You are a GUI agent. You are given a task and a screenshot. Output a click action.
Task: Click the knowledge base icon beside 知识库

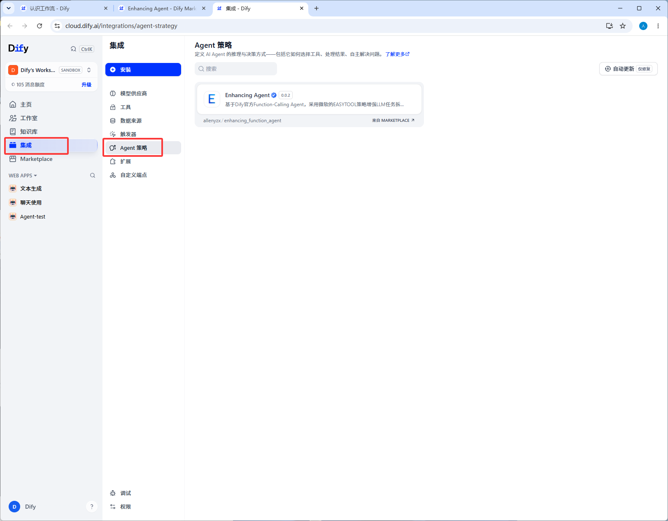coord(13,132)
